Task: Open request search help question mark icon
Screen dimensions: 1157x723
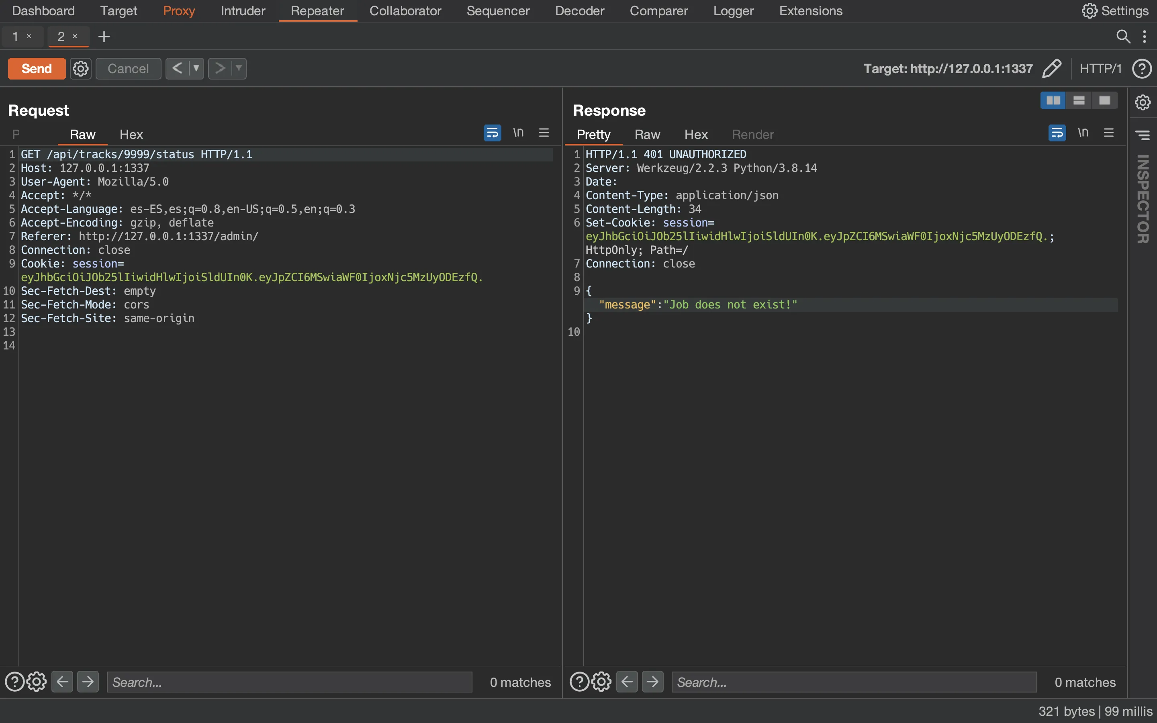Action: click(x=14, y=682)
